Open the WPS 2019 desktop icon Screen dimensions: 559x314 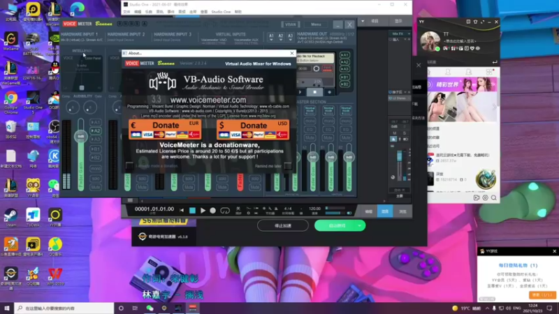point(55,276)
